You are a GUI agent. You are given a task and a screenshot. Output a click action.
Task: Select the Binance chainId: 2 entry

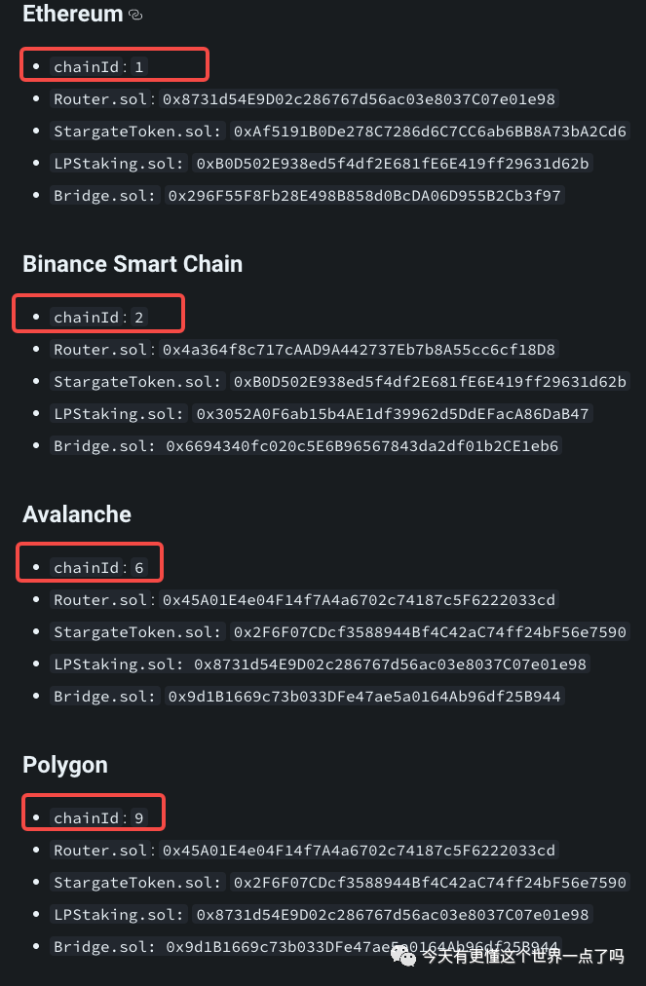[x=98, y=317]
